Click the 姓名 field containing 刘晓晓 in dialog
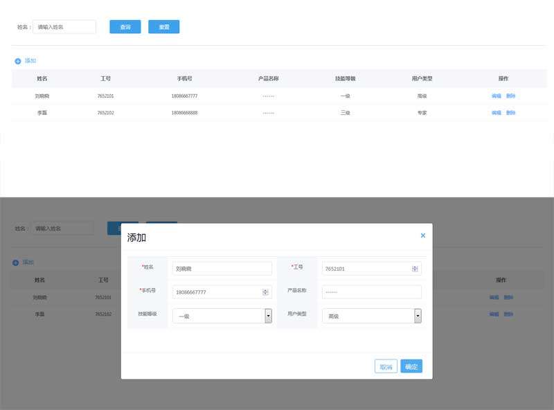The width and height of the screenshot is (554, 410). (x=222, y=269)
